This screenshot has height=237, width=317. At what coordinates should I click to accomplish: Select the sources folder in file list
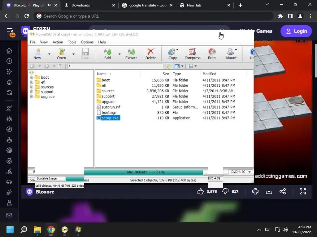pos(166,91)
